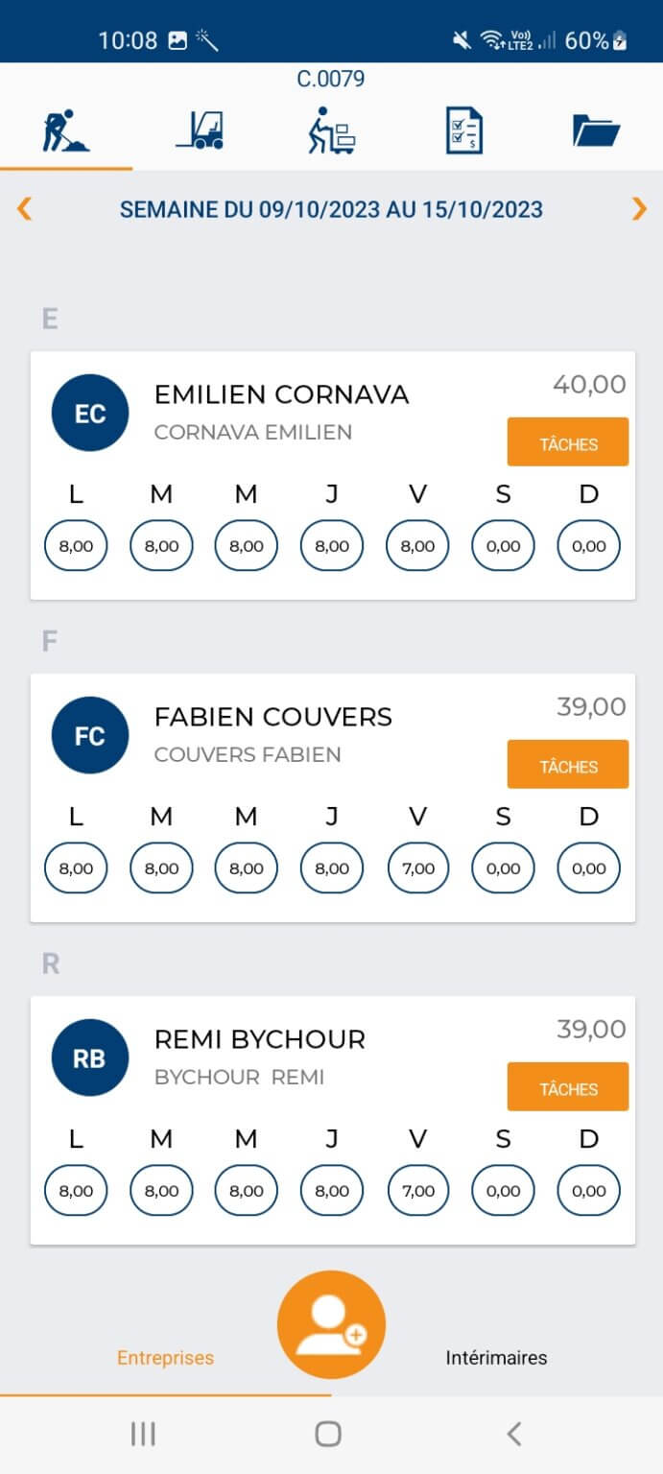Screen dimensions: 663x1474
Task: Go to next week with right chevron
Action: tap(639, 208)
